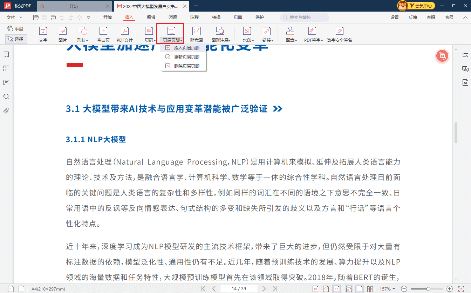Viewport: 471px width, 293px height.
Task: Open the bookmarks panel in left sidebar
Action: [6, 54]
